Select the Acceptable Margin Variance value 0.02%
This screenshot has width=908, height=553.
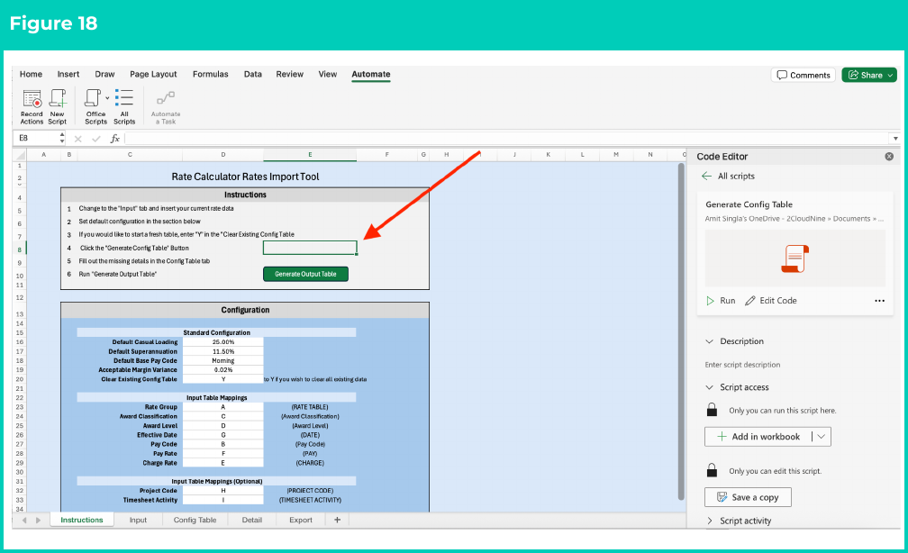[x=223, y=370]
